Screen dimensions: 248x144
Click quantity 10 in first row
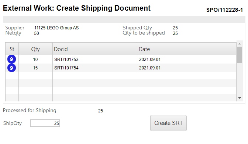click(35, 60)
